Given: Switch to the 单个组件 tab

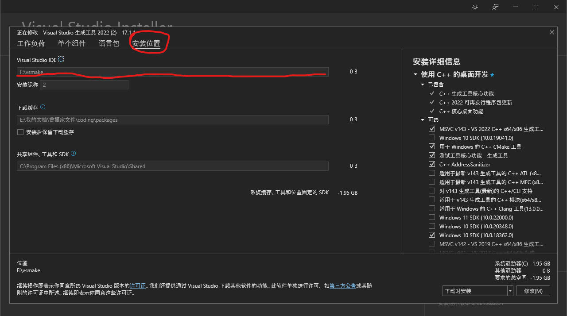Looking at the screenshot, I should click(72, 43).
